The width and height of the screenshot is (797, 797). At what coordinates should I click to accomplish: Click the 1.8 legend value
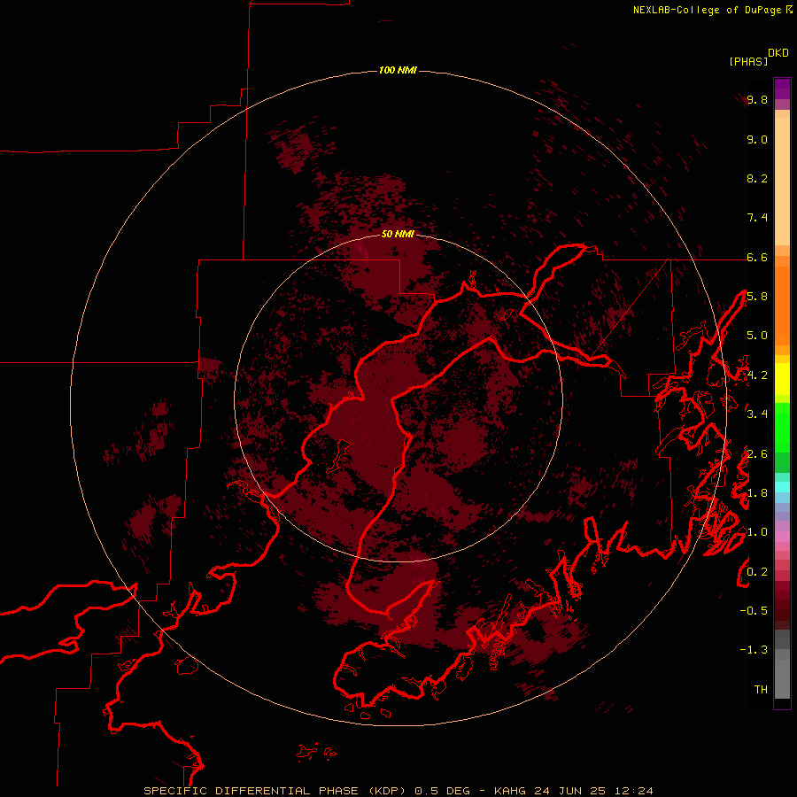coord(757,493)
